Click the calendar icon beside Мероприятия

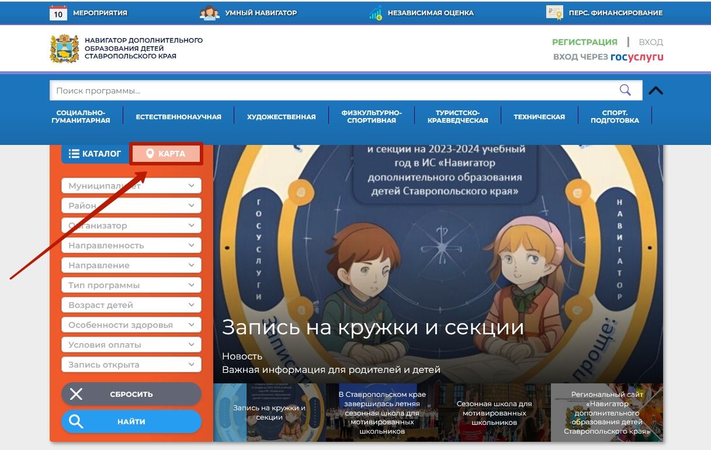tap(58, 12)
